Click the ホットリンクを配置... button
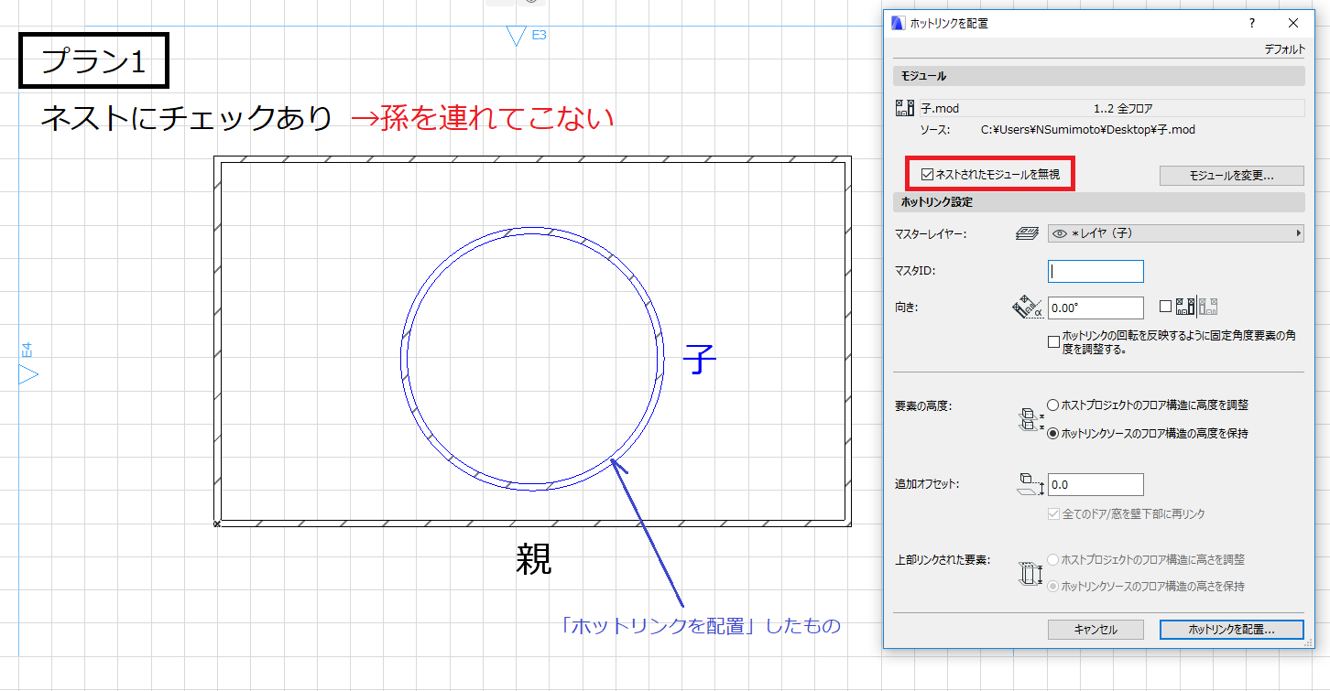1330x691 pixels. (1232, 630)
